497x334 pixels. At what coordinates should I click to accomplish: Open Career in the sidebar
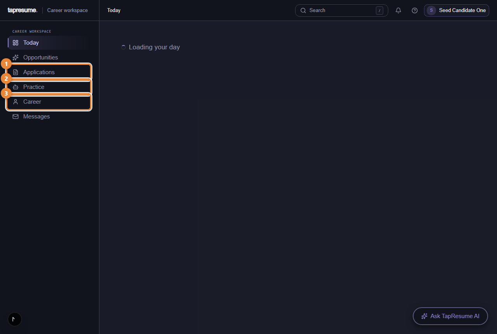[49, 102]
